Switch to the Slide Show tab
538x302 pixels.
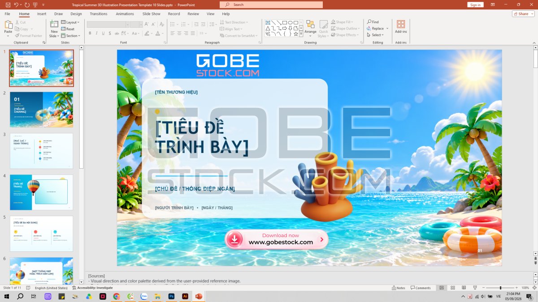coord(152,14)
